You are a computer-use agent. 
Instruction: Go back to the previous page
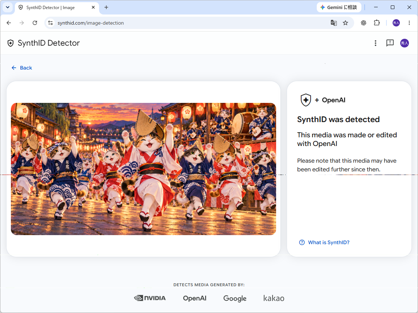pos(9,23)
